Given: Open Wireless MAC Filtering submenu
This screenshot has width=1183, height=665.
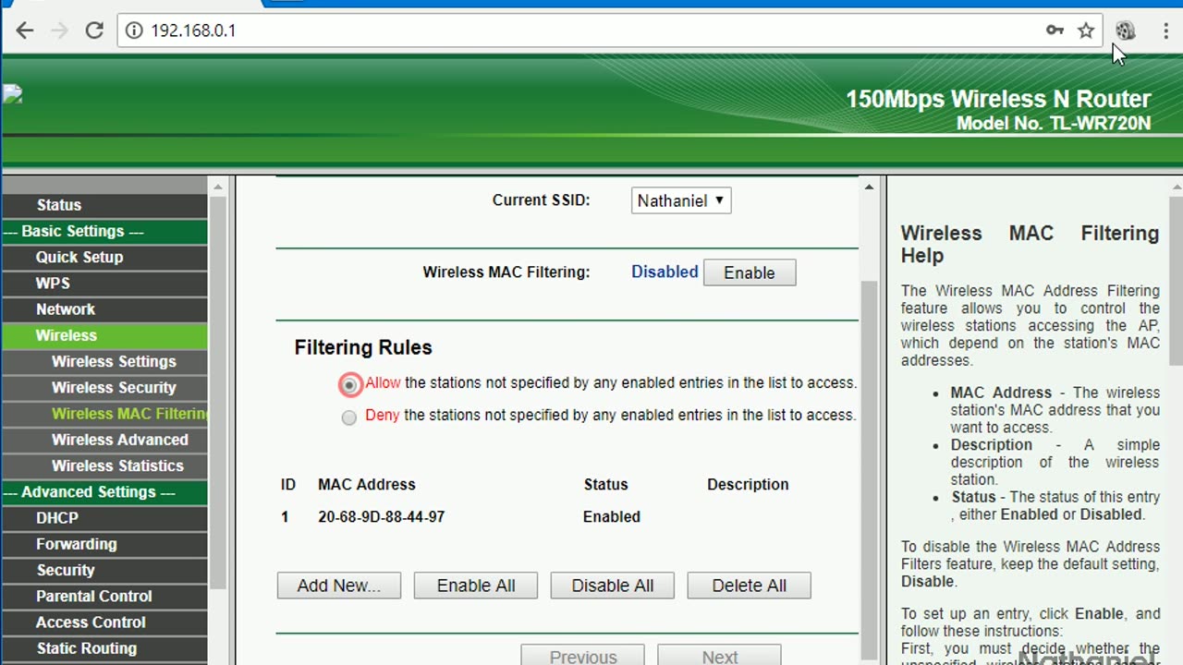Looking at the screenshot, I should coord(104,414).
